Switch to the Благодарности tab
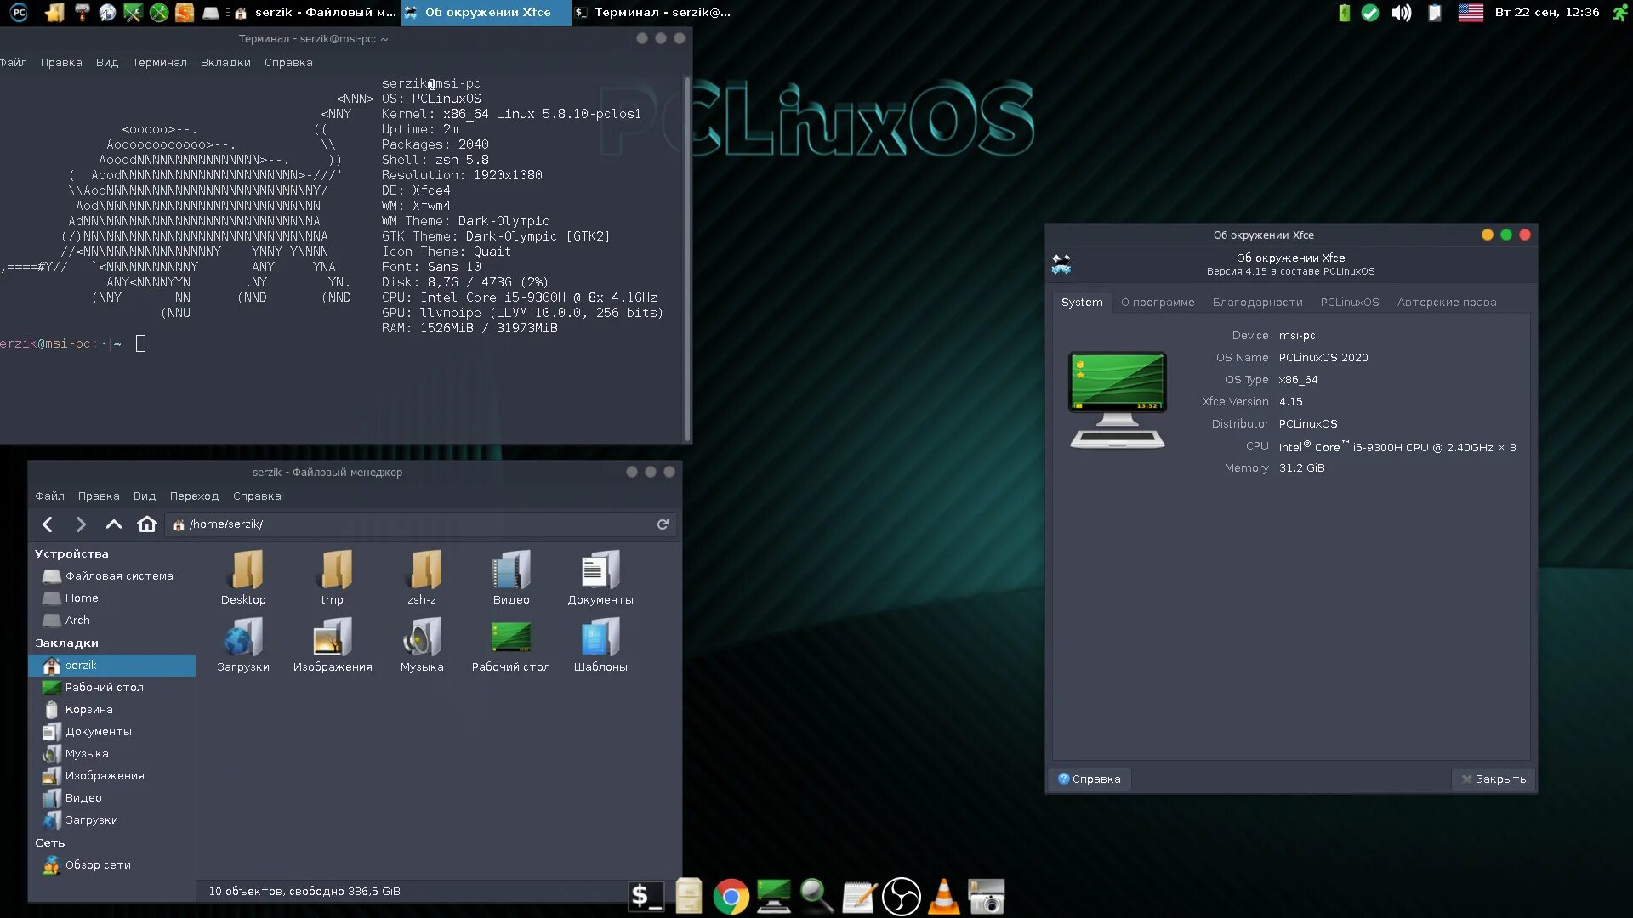 tap(1257, 303)
